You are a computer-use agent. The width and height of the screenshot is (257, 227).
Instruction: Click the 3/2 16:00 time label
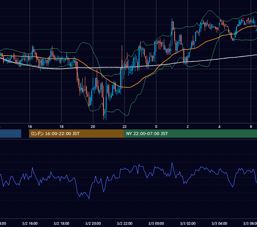pyautogui.click(x=30, y=223)
